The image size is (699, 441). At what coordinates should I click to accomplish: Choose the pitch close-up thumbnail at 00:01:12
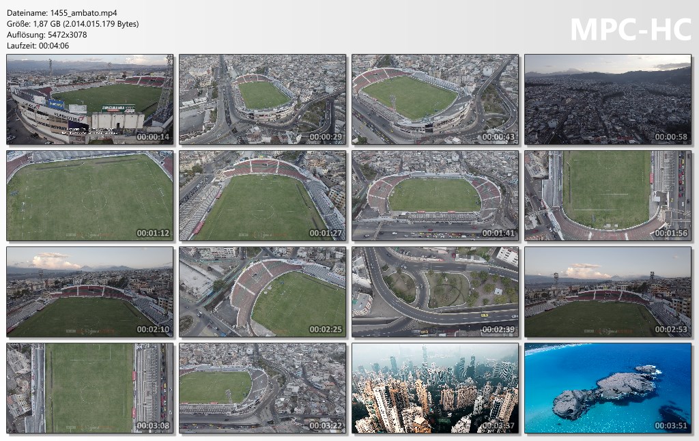tap(89, 196)
